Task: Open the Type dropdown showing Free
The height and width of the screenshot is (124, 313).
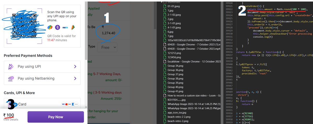Action: (x=107, y=48)
